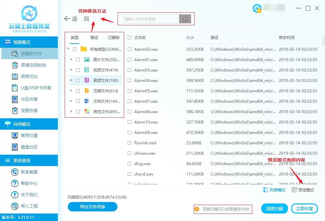
Task: Click the 返回 back arrow
Action: (67, 19)
